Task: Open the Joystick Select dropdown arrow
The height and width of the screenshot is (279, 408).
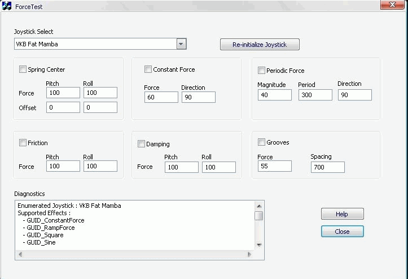Action: [181, 44]
